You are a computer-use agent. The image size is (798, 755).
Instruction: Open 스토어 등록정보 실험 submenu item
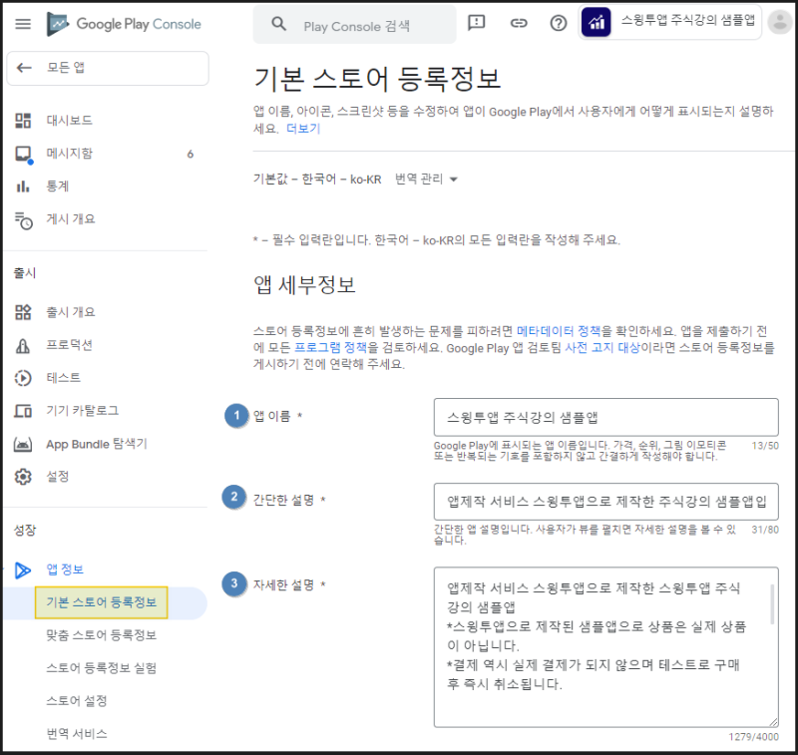click(102, 668)
